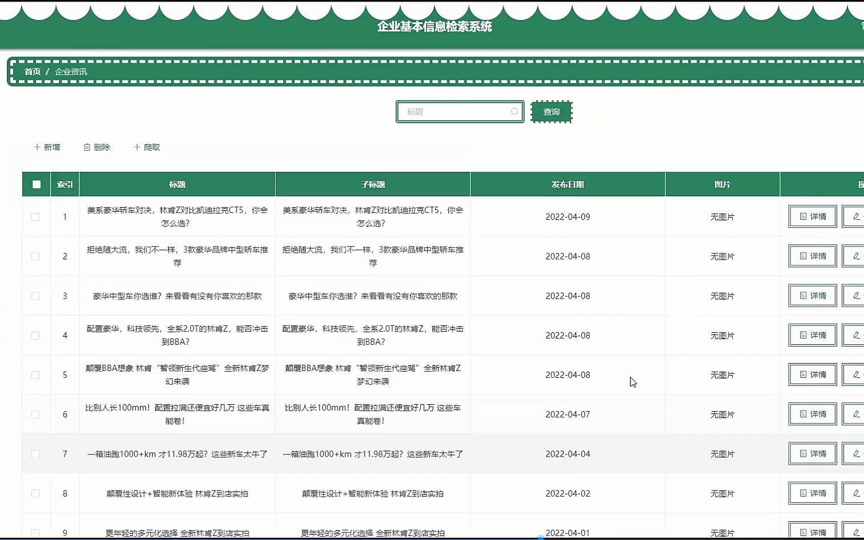Click the 发布日期 column header
Screen dimensions: 864x540
[568, 184]
